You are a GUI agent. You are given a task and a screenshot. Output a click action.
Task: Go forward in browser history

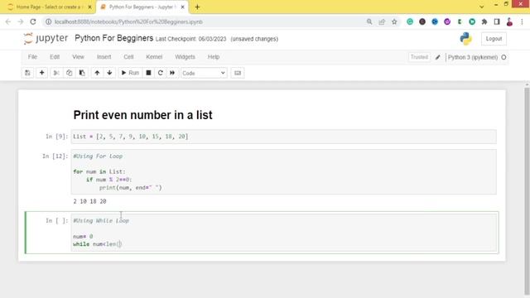point(21,22)
